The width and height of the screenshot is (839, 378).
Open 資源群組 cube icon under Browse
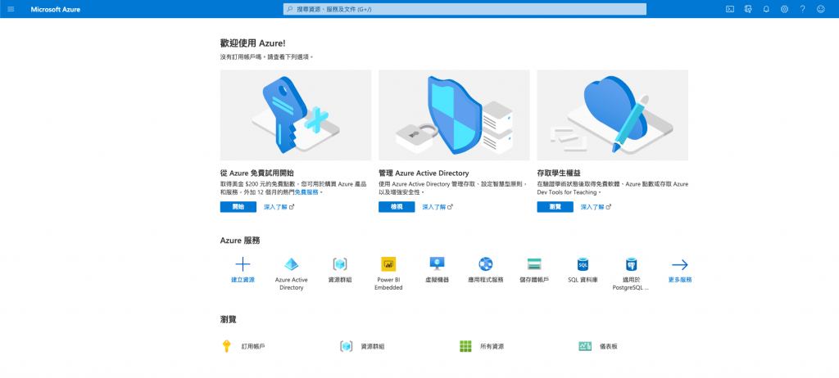pyautogui.click(x=347, y=346)
